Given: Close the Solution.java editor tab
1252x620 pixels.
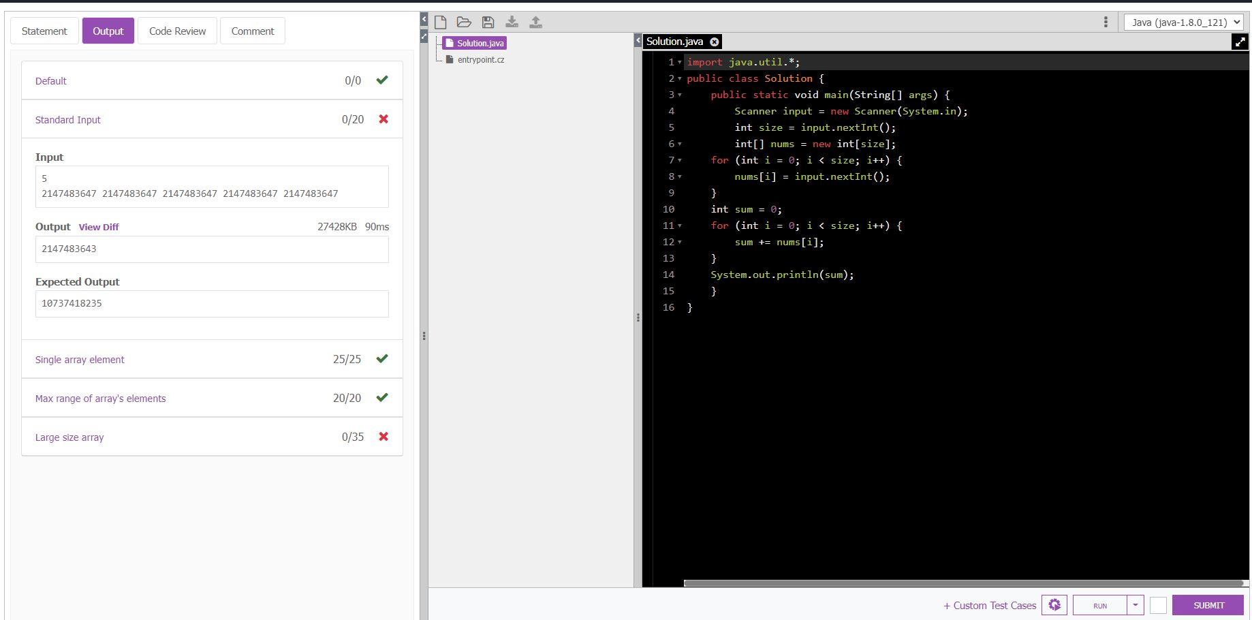Looking at the screenshot, I should (x=714, y=42).
